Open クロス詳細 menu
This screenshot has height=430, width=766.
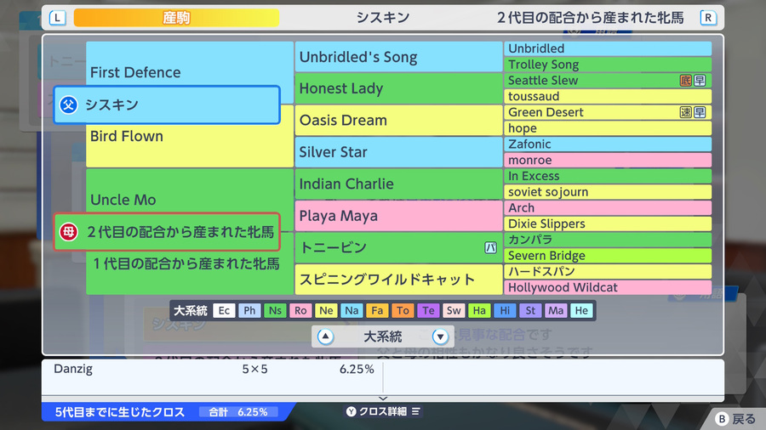[x=383, y=411]
